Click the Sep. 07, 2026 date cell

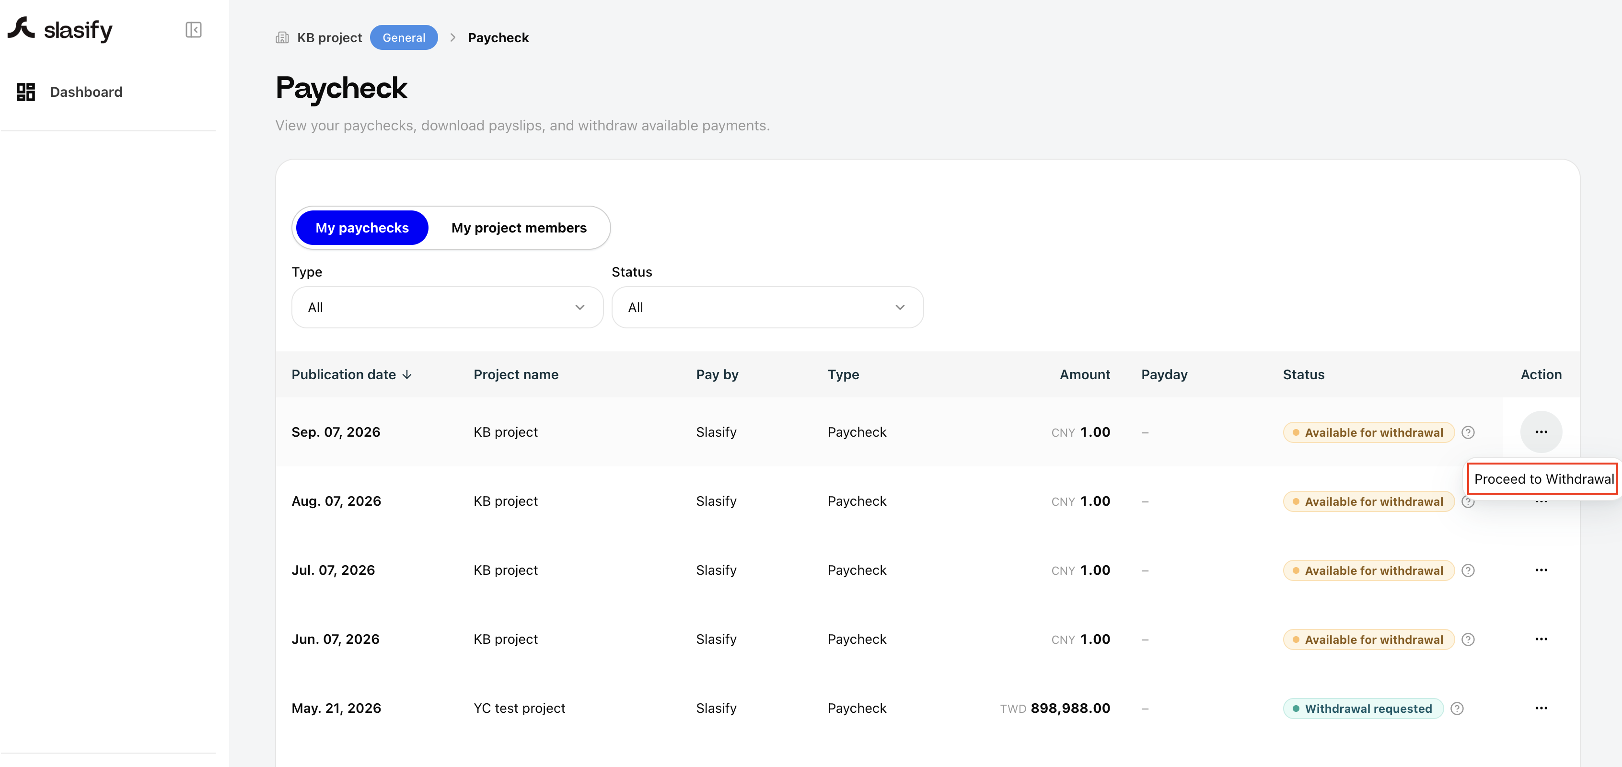coord(336,432)
